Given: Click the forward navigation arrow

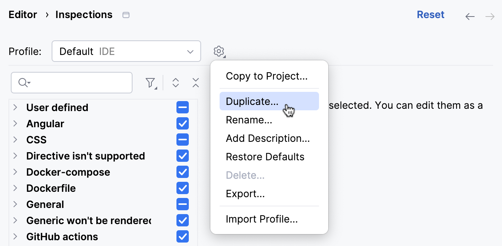Looking at the screenshot, I should coord(490,16).
